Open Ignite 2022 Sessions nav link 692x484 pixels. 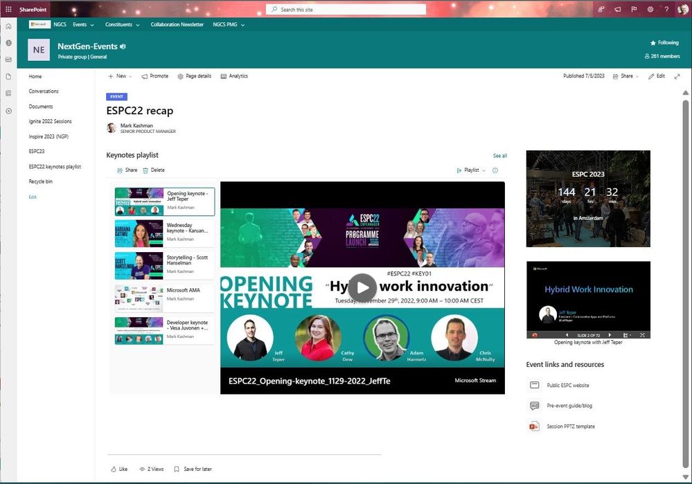point(51,121)
